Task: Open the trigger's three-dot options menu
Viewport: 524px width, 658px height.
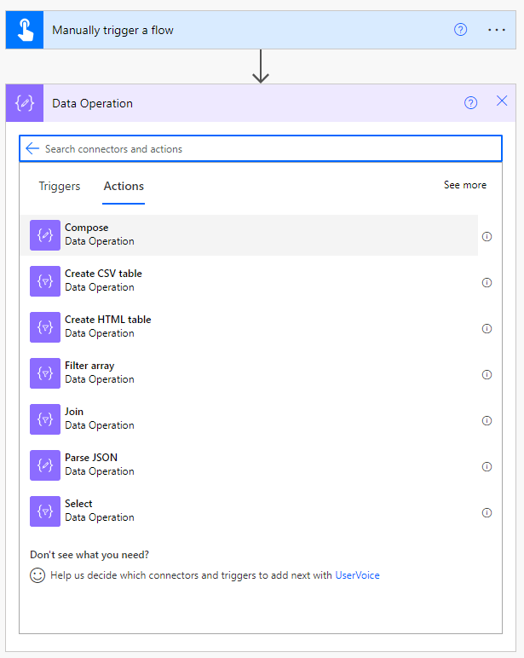Action: [x=497, y=30]
